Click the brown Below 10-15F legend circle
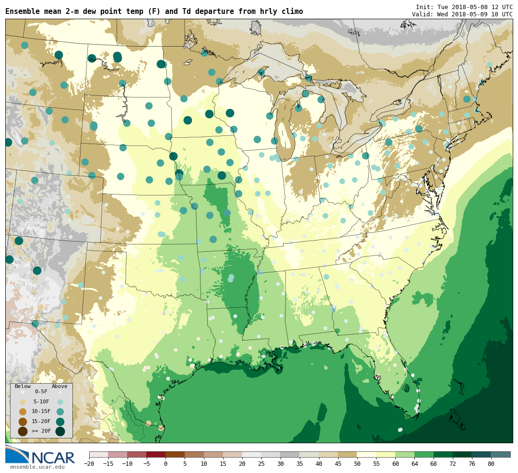 pos(23,412)
